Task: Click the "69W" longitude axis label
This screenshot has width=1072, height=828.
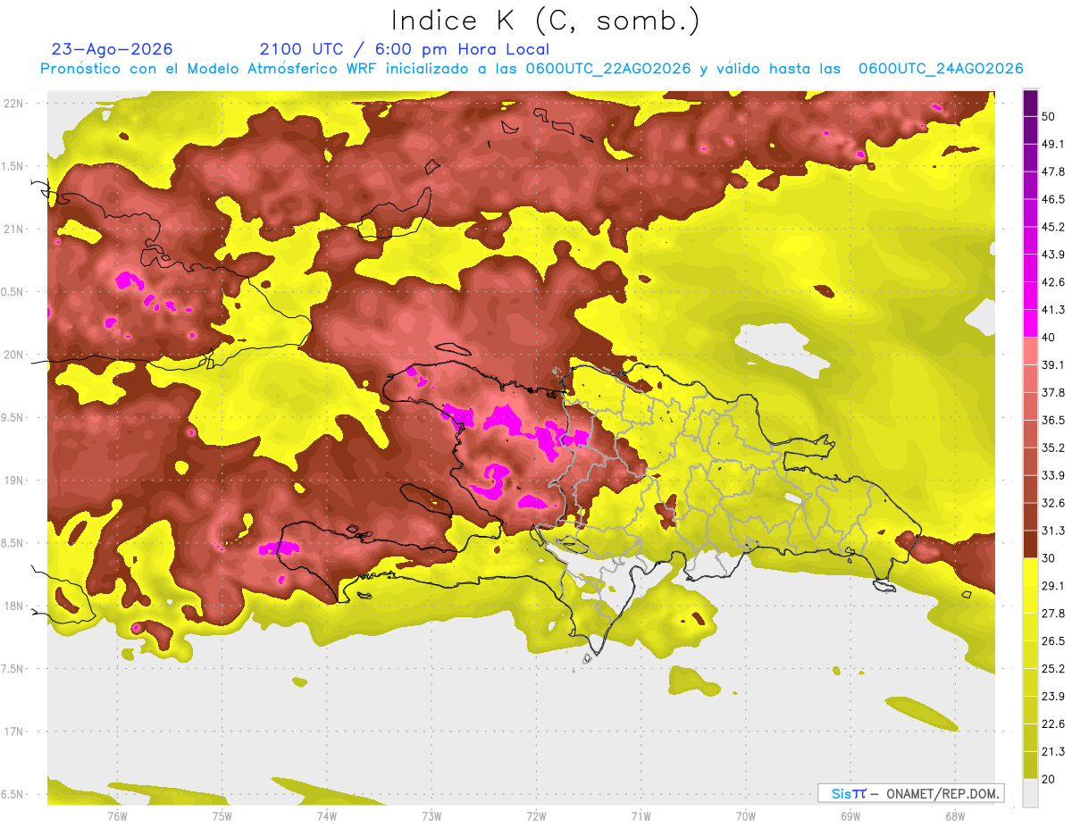Action: pos(850,816)
